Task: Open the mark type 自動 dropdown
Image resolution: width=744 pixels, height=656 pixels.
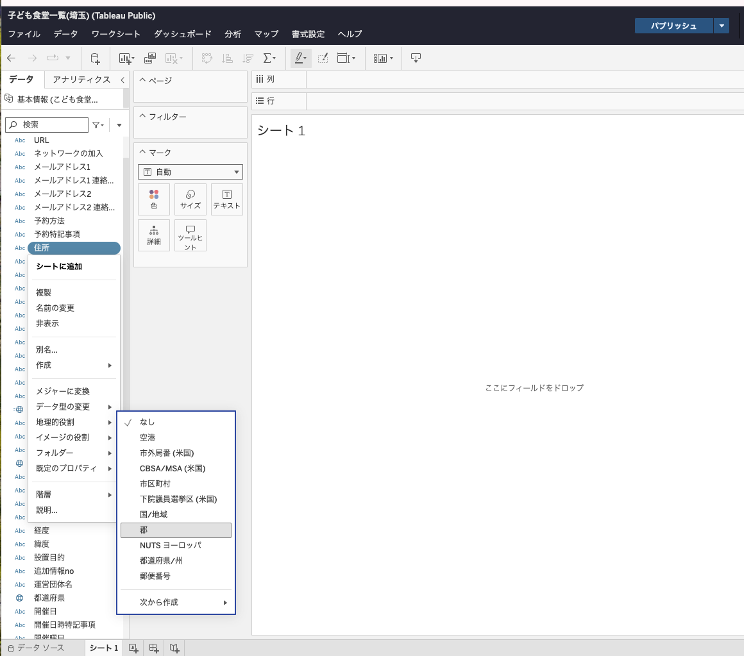Action: click(190, 172)
